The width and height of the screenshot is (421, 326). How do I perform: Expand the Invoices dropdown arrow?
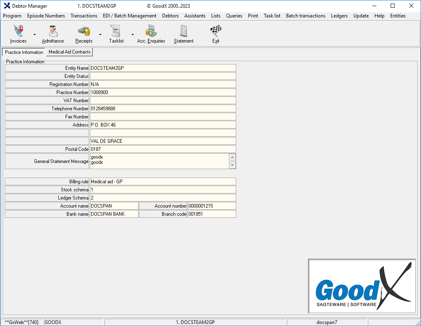point(34,35)
